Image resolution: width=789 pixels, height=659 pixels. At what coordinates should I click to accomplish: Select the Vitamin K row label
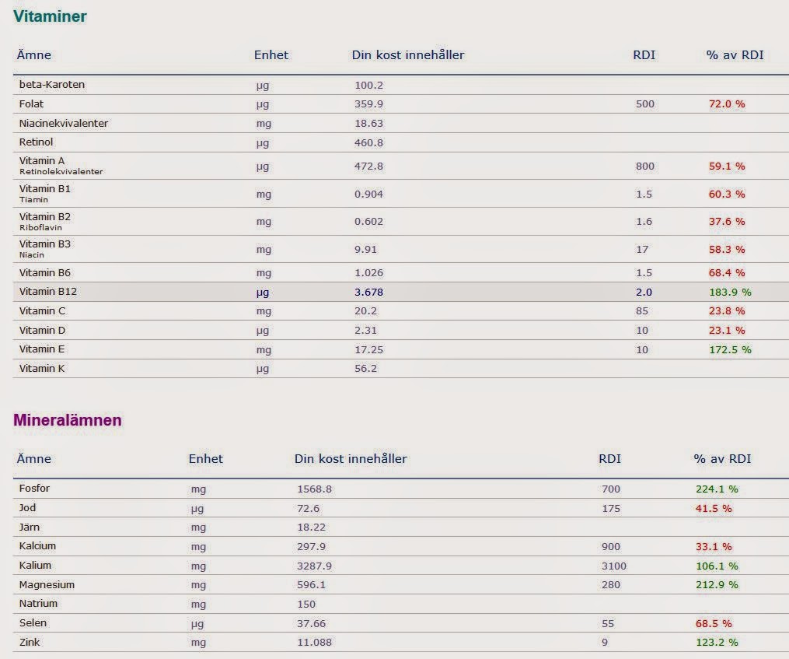pyautogui.click(x=42, y=368)
